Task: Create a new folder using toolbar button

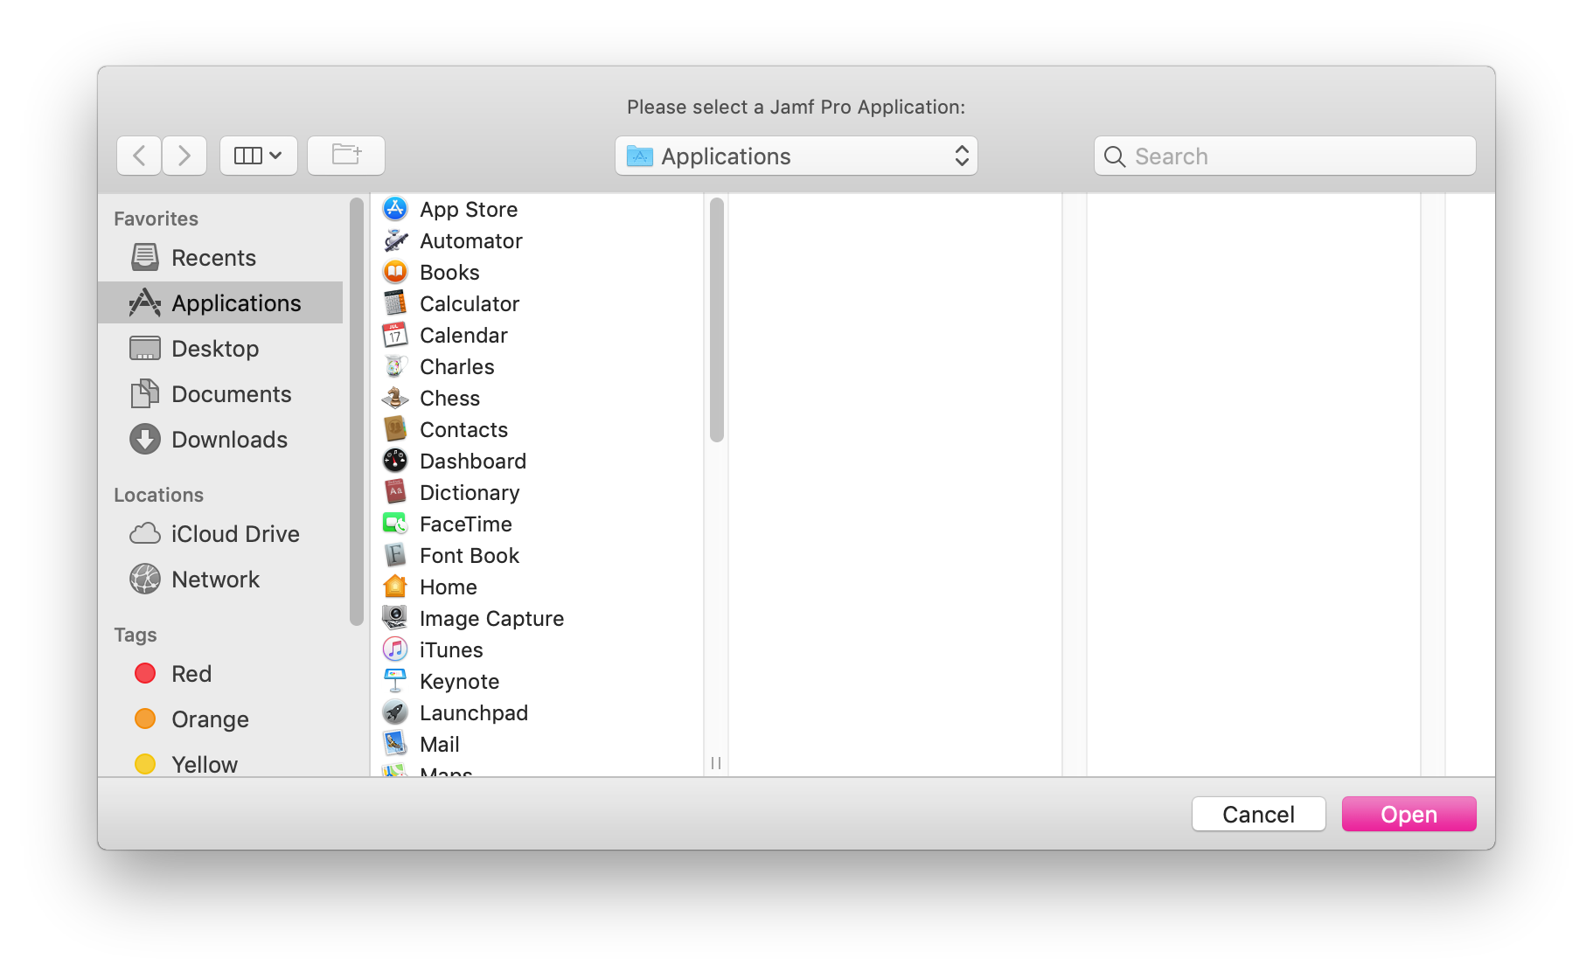Action: pyautogui.click(x=346, y=156)
